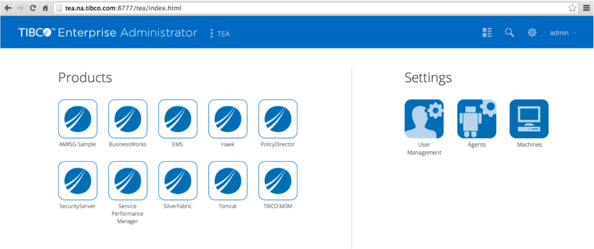
Task: Click the Hawk label text
Action: click(x=228, y=144)
